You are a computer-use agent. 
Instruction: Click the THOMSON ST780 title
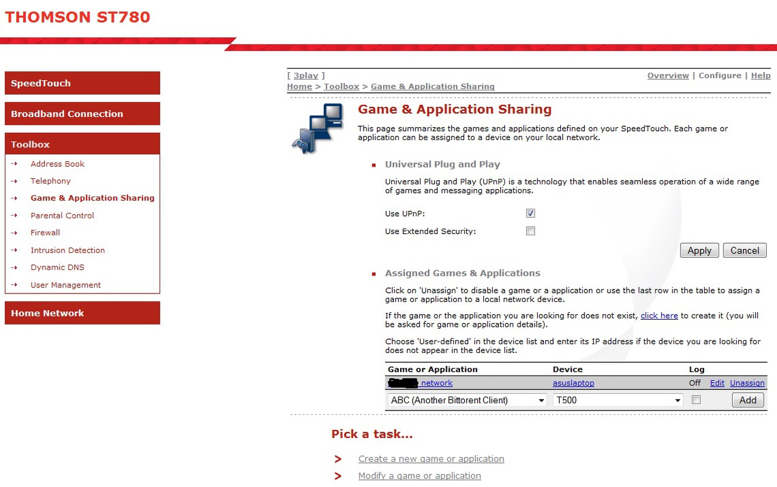(78, 17)
